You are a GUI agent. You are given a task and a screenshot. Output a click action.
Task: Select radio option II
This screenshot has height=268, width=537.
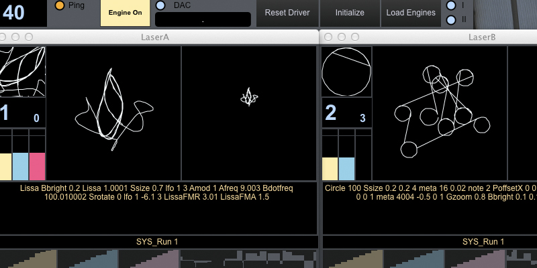(451, 19)
